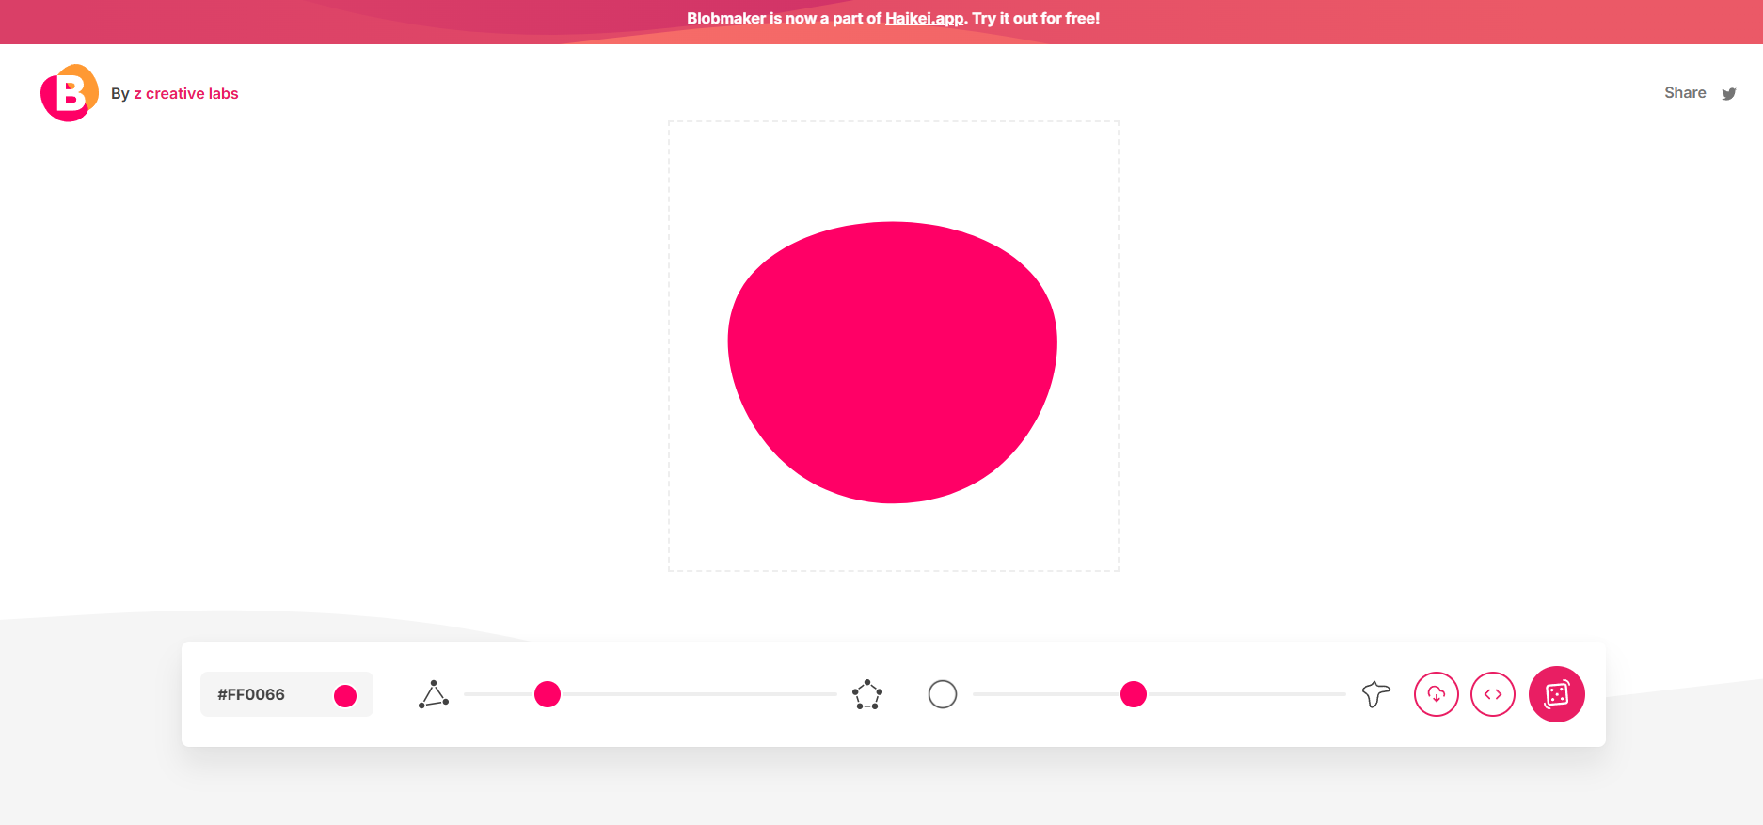Click the spiky blob high-contrast icon
This screenshot has height=825, width=1763.
tap(1375, 694)
